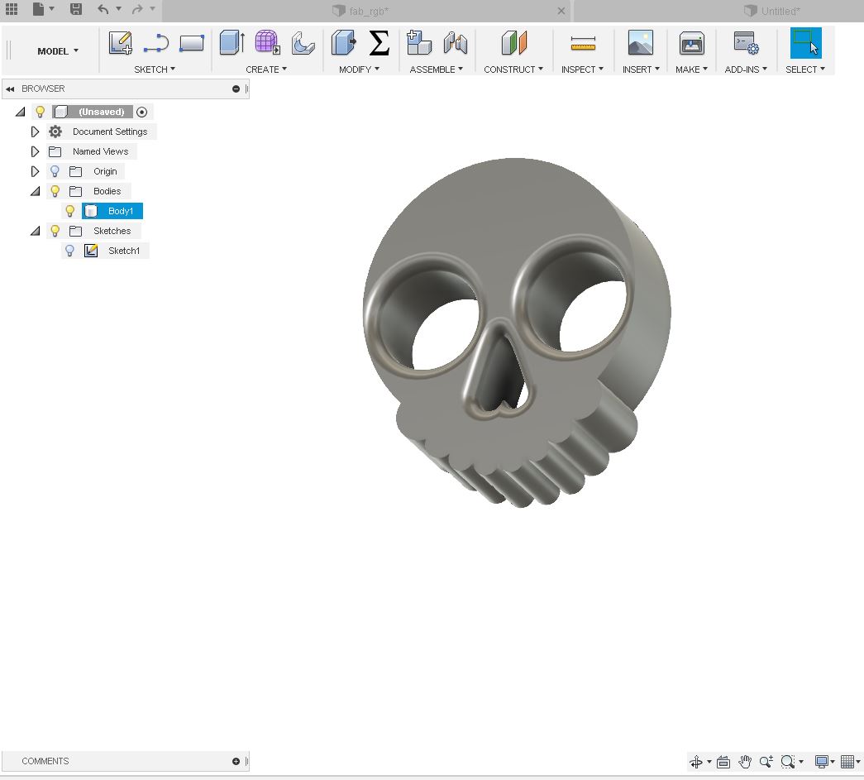Viewport: 864px width, 780px height.
Task: Activate the window Select tool
Action: point(805,42)
